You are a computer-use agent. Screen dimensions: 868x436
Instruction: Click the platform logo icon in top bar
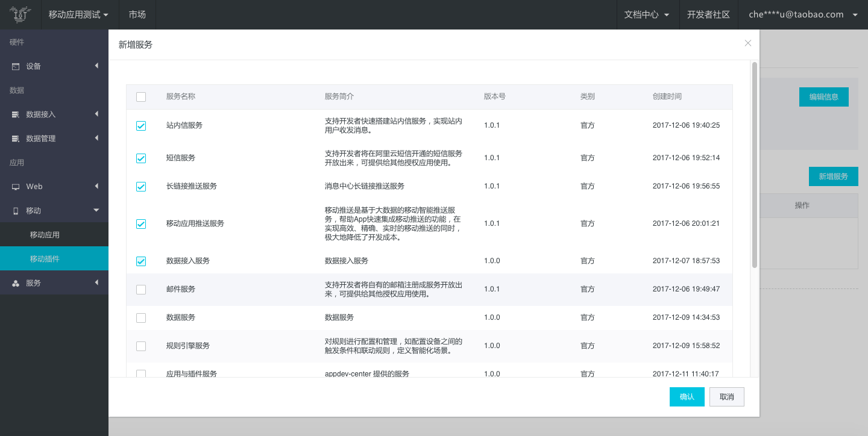tap(20, 14)
